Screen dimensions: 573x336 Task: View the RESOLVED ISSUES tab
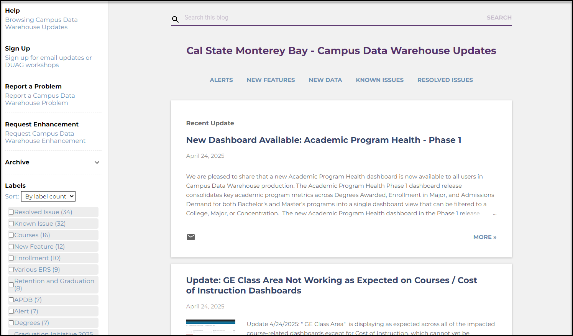[445, 80]
